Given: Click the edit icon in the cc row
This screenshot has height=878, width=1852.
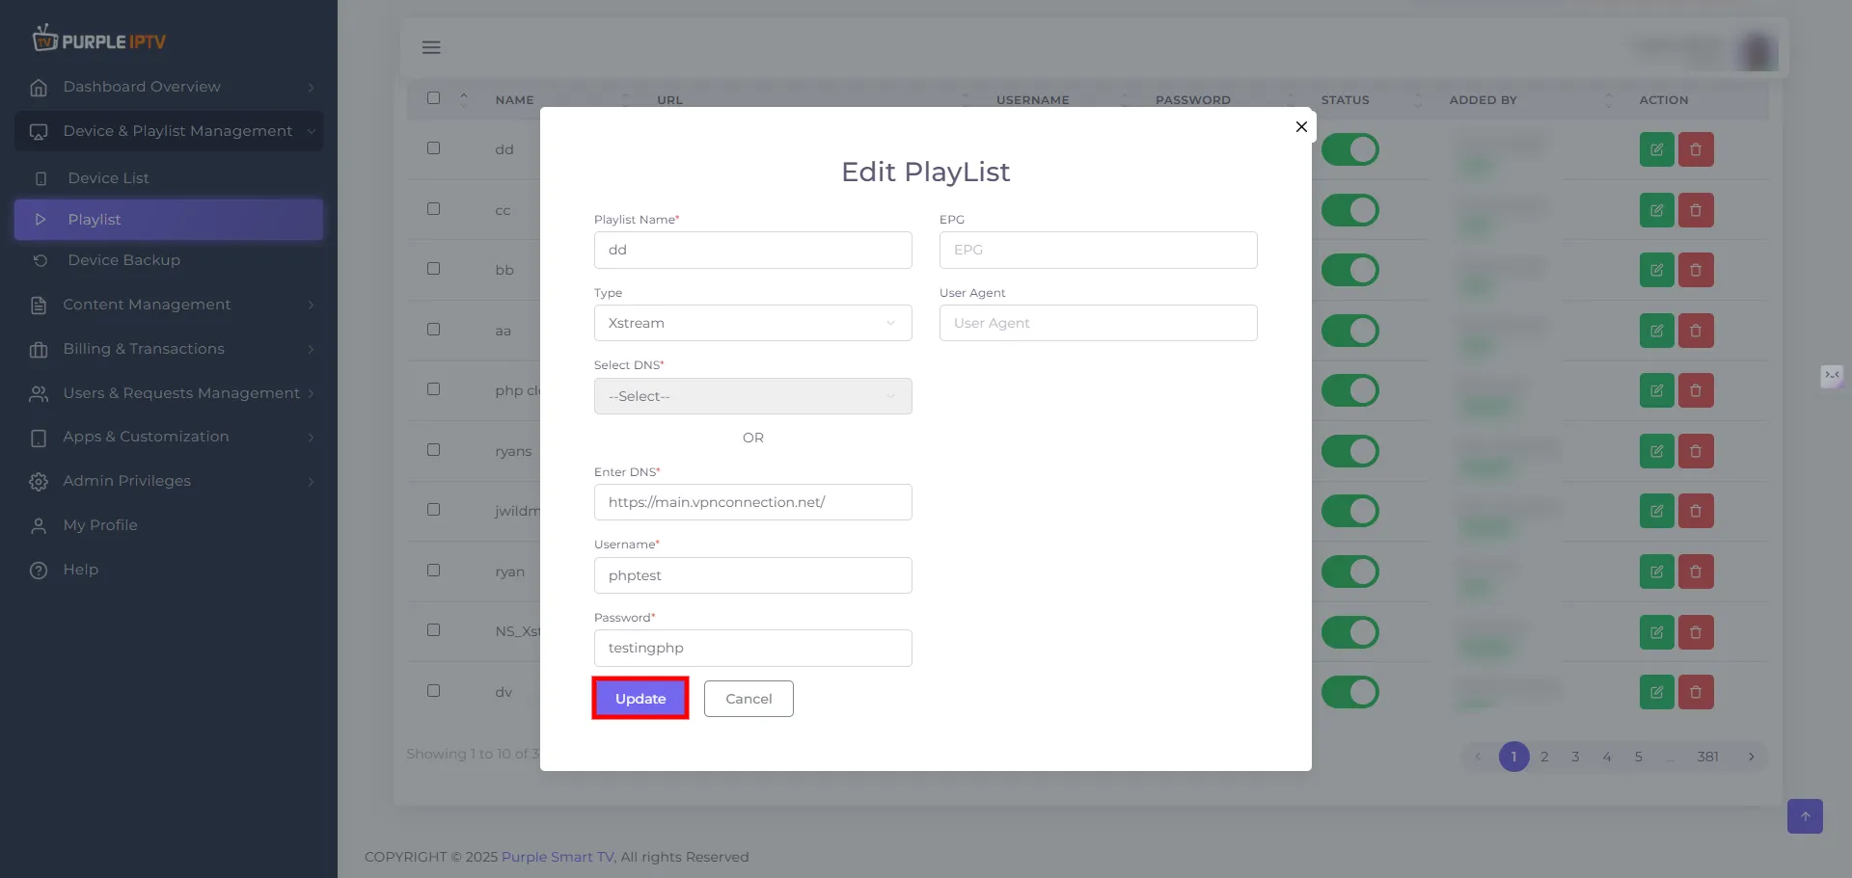Looking at the screenshot, I should click(1656, 210).
